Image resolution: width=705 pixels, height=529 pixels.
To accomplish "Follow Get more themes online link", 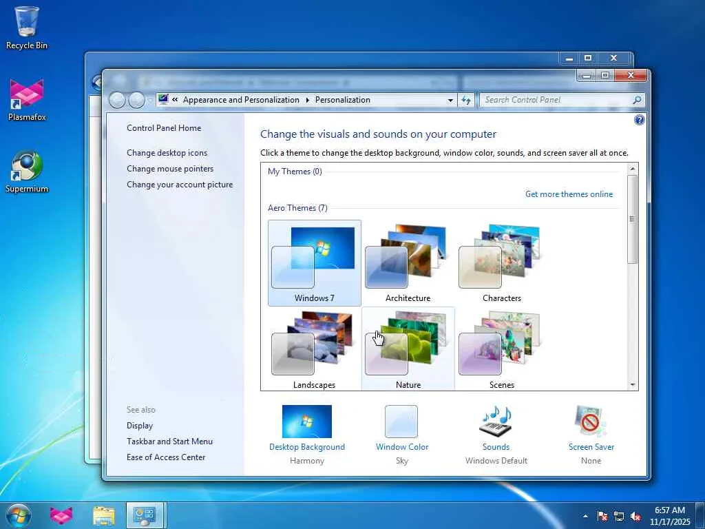I will (x=569, y=194).
